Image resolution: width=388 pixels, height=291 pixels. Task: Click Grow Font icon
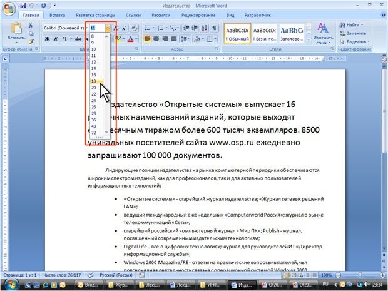[x=116, y=28]
